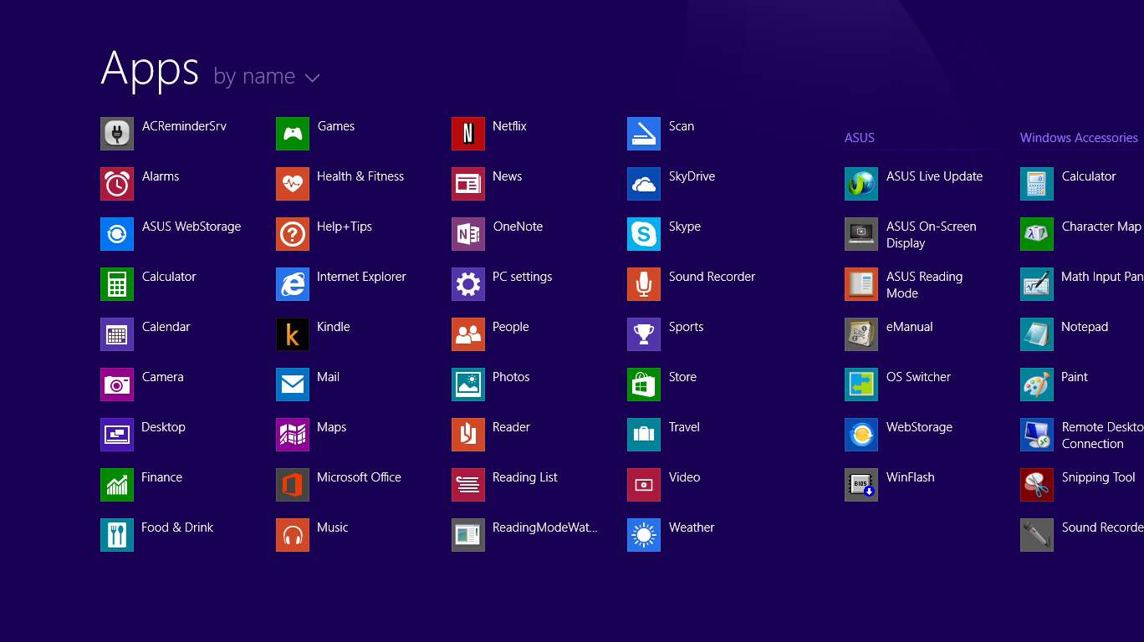Screen dimensions: 1144x642
Task: Launch the Maps app icon
Action: coord(293,435)
